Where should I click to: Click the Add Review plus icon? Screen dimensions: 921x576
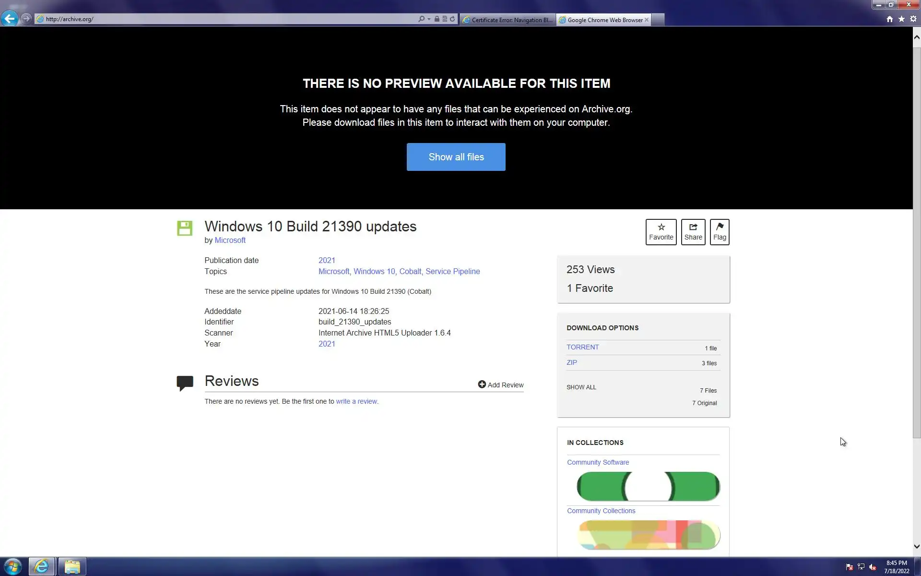coord(482,384)
